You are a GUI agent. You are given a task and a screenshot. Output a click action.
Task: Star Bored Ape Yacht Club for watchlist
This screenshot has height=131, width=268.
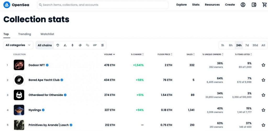coord(263,80)
